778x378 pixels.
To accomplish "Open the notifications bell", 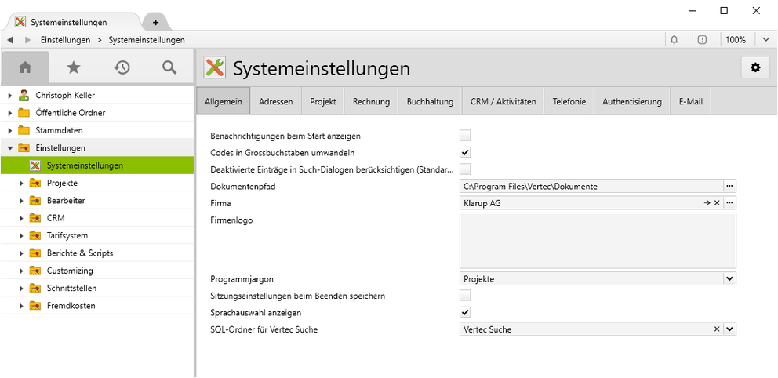I will pos(674,40).
